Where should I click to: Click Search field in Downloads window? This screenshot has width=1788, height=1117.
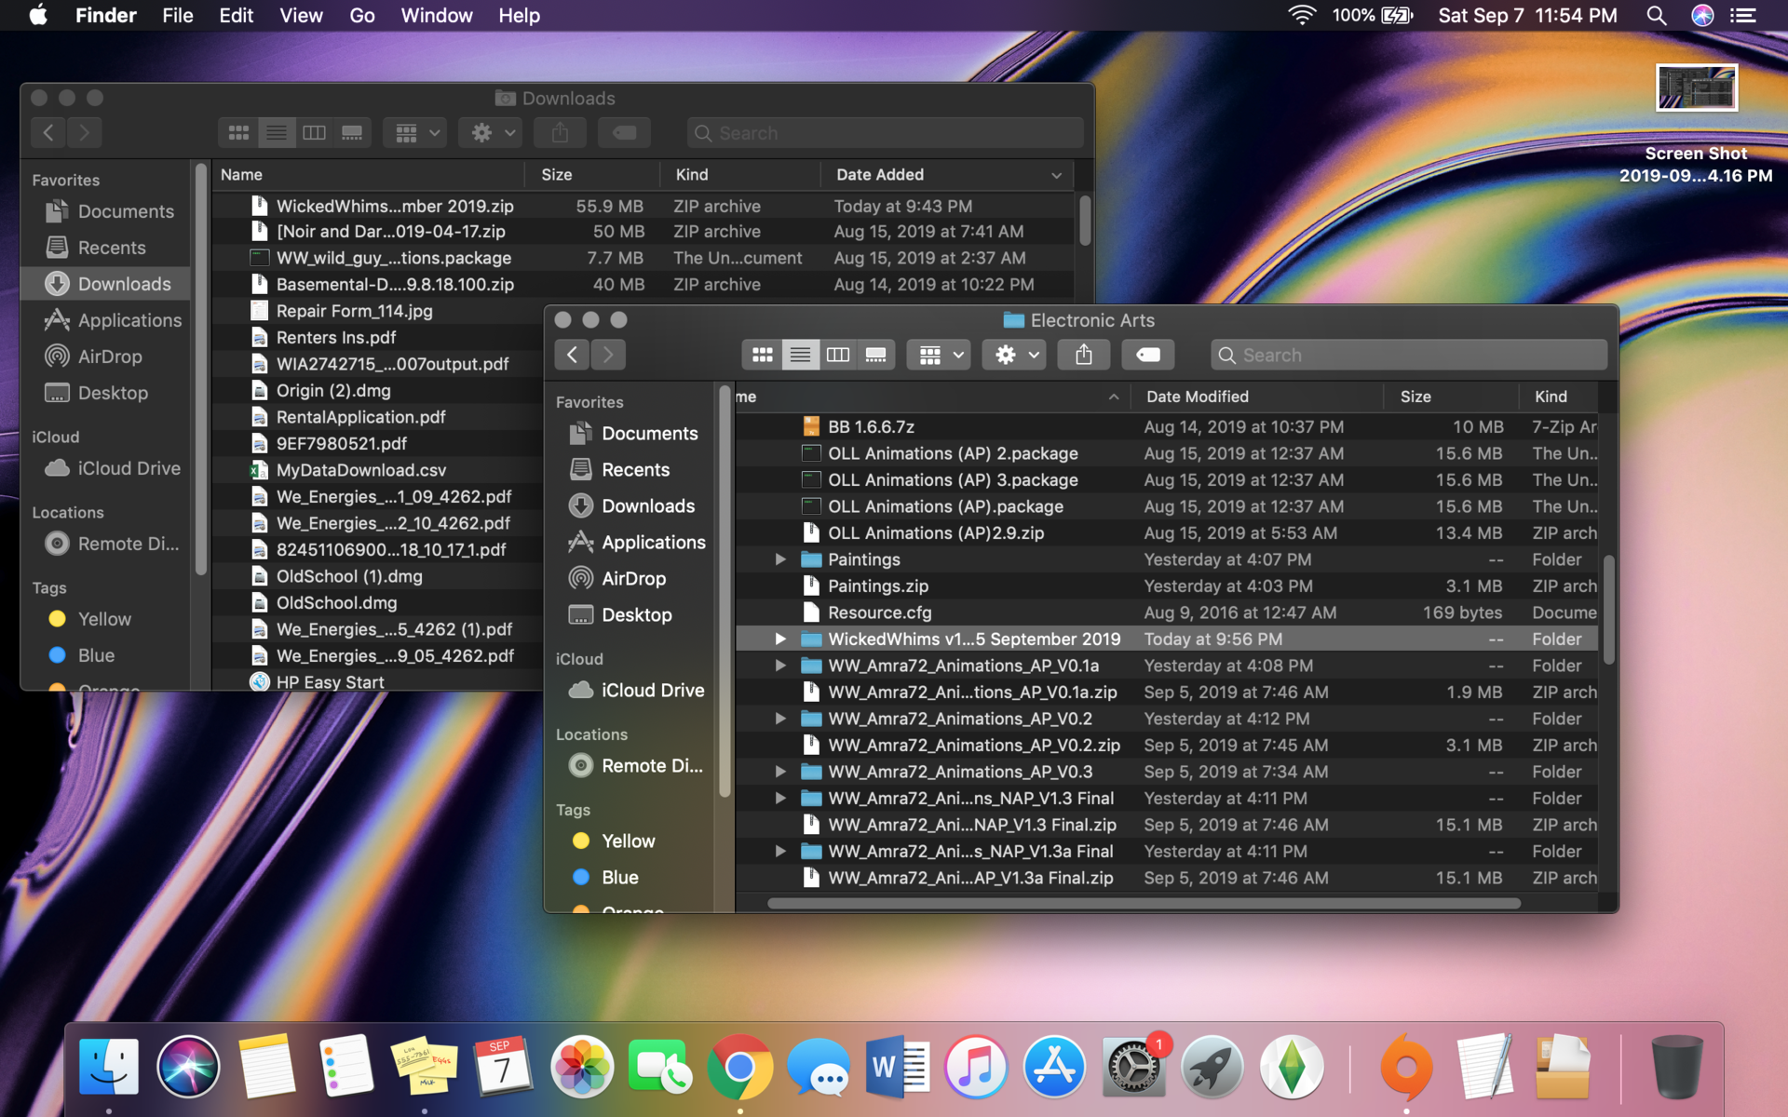point(885,133)
